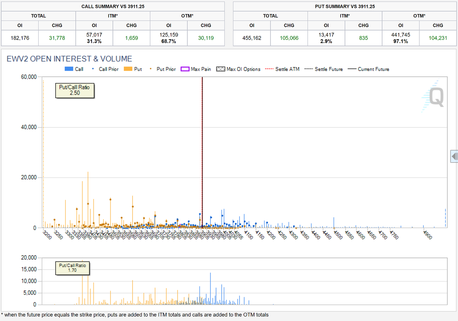Click the Settle Future legend line
Screen dimensions: 458x321
pos(309,69)
